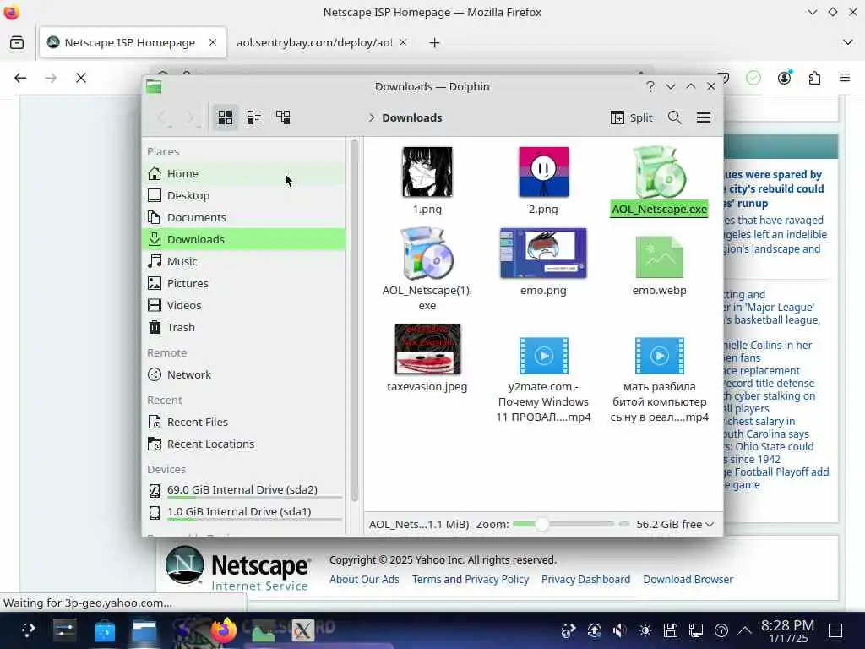Select taxevasion.jpeg thumbnail

click(427, 349)
